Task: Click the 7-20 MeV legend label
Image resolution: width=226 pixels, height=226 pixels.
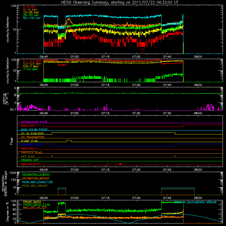Action: [31, 69]
